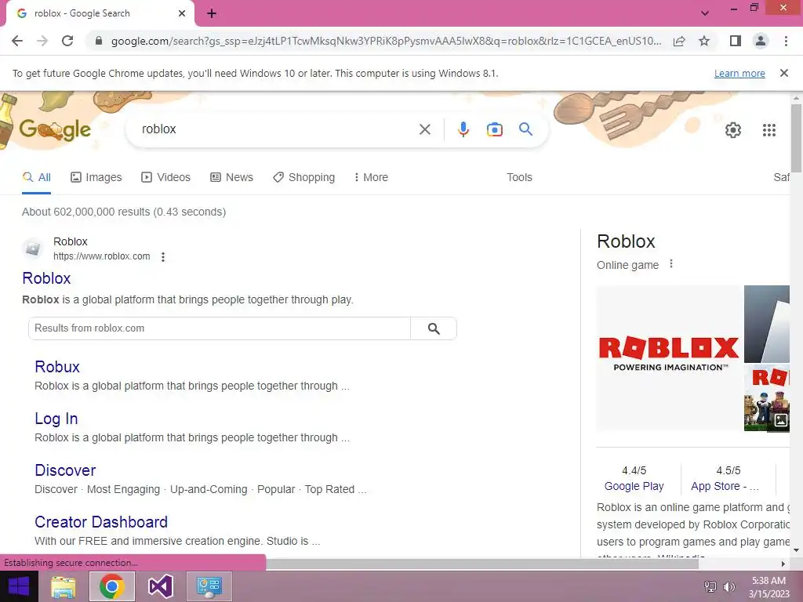Image resolution: width=803 pixels, height=602 pixels.
Task: Clear the search query with the X
Action: point(424,129)
